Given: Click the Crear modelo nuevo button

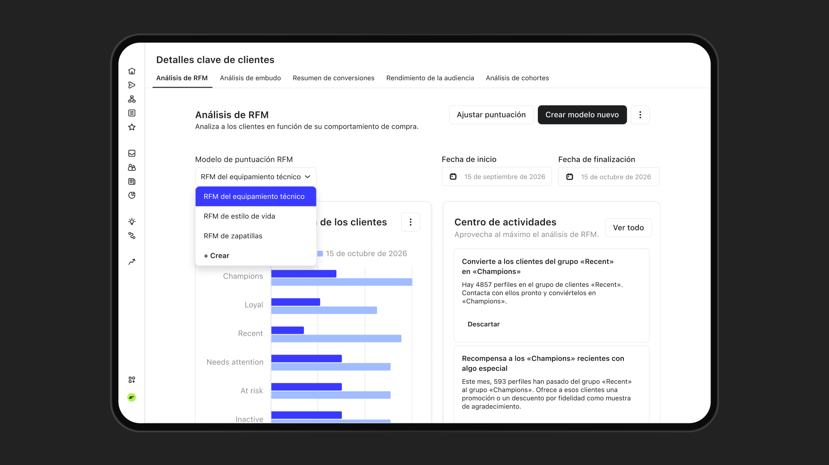Looking at the screenshot, I should pyautogui.click(x=582, y=115).
